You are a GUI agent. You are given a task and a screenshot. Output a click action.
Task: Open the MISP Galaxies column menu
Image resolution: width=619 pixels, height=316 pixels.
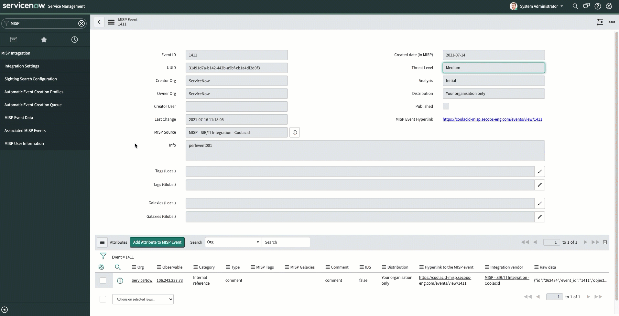point(287,267)
